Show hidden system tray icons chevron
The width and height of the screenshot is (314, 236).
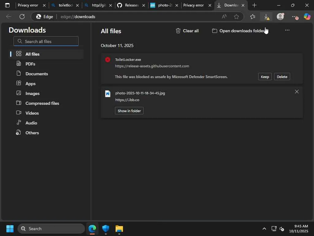264,229
